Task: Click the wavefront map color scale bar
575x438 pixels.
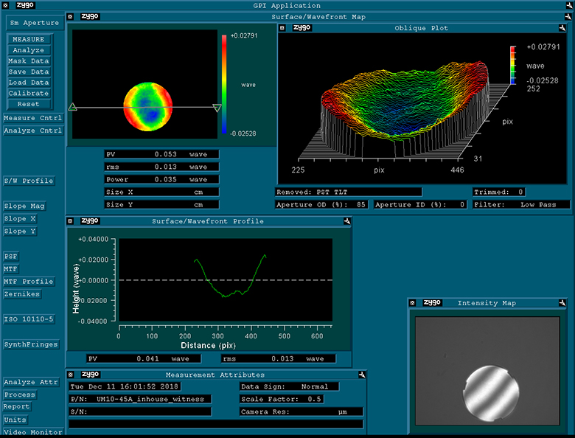Action: click(224, 85)
